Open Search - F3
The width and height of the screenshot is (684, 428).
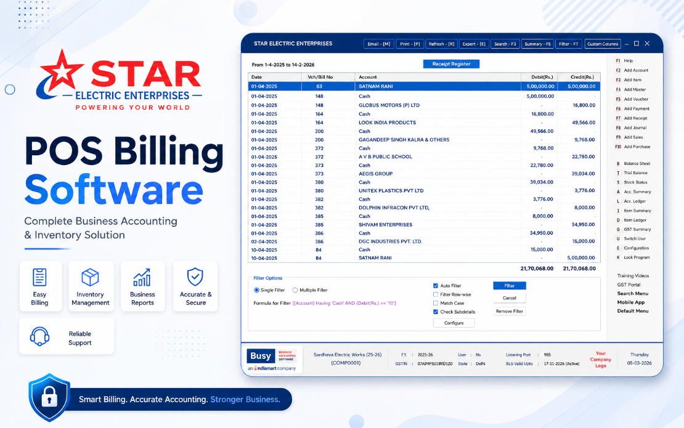505,44
